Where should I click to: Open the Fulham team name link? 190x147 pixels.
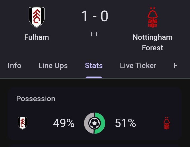click(37, 37)
